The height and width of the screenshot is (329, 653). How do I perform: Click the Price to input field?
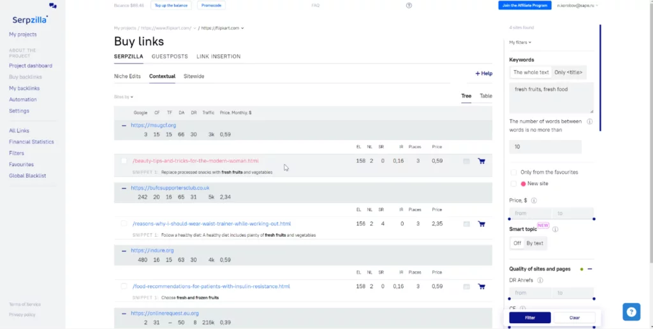(573, 213)
